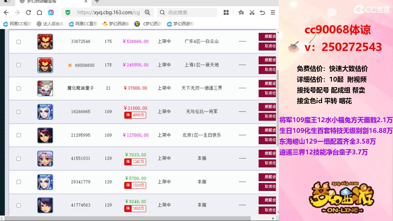Check the box for 魔化毗舍童子 row
Image resolution: width=393 pixels, height=221 pixels.
click(19, 88)
